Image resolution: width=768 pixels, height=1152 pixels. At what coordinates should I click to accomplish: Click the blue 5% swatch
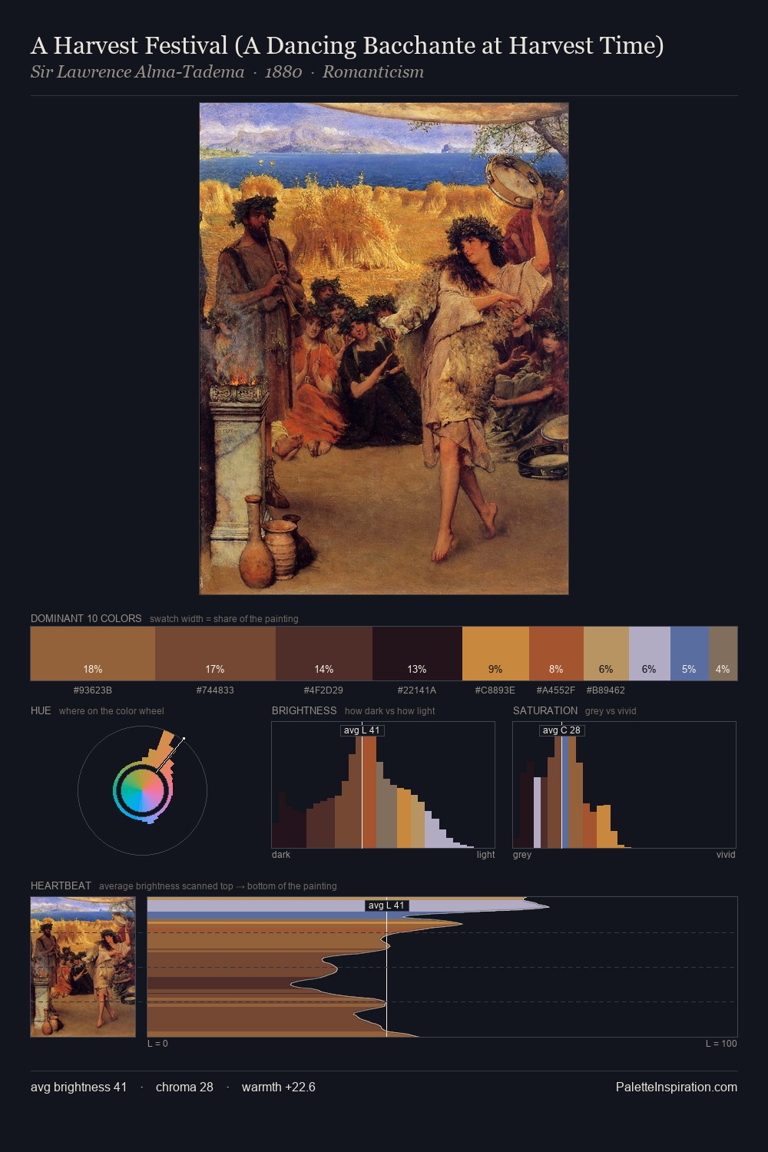(x=690, y=654)
